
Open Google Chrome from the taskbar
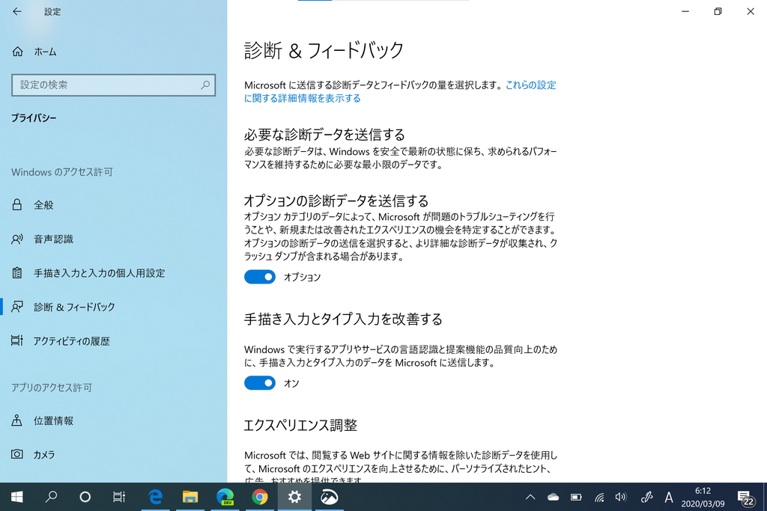click(260, 496)
